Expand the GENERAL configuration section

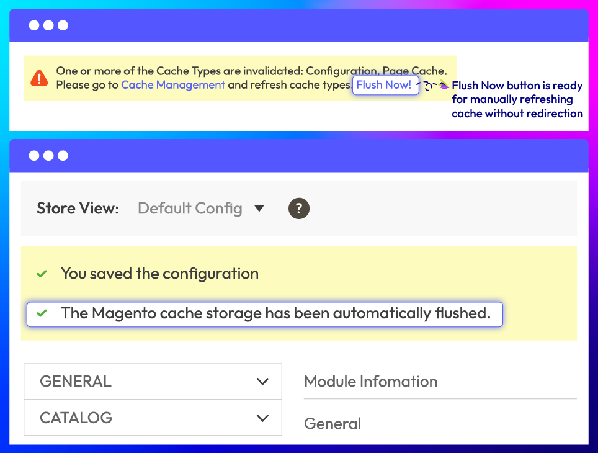coord(153,381)
